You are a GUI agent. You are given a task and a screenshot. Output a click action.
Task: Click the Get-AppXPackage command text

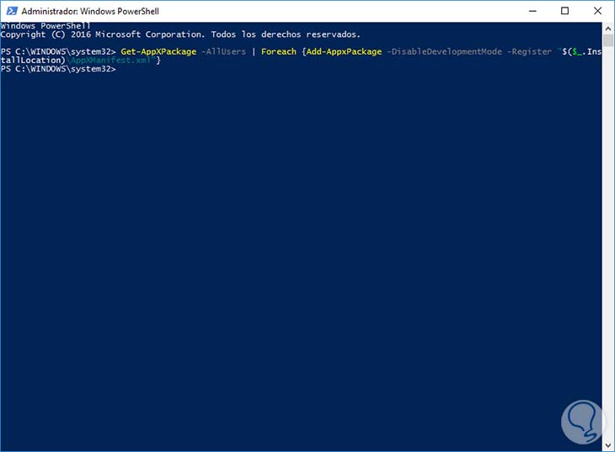[158, 51]
